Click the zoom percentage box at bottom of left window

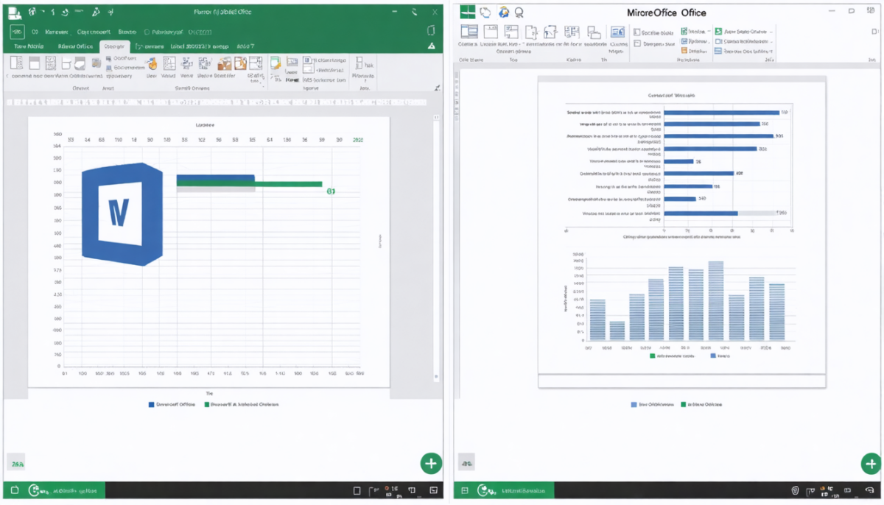point(17,463)
